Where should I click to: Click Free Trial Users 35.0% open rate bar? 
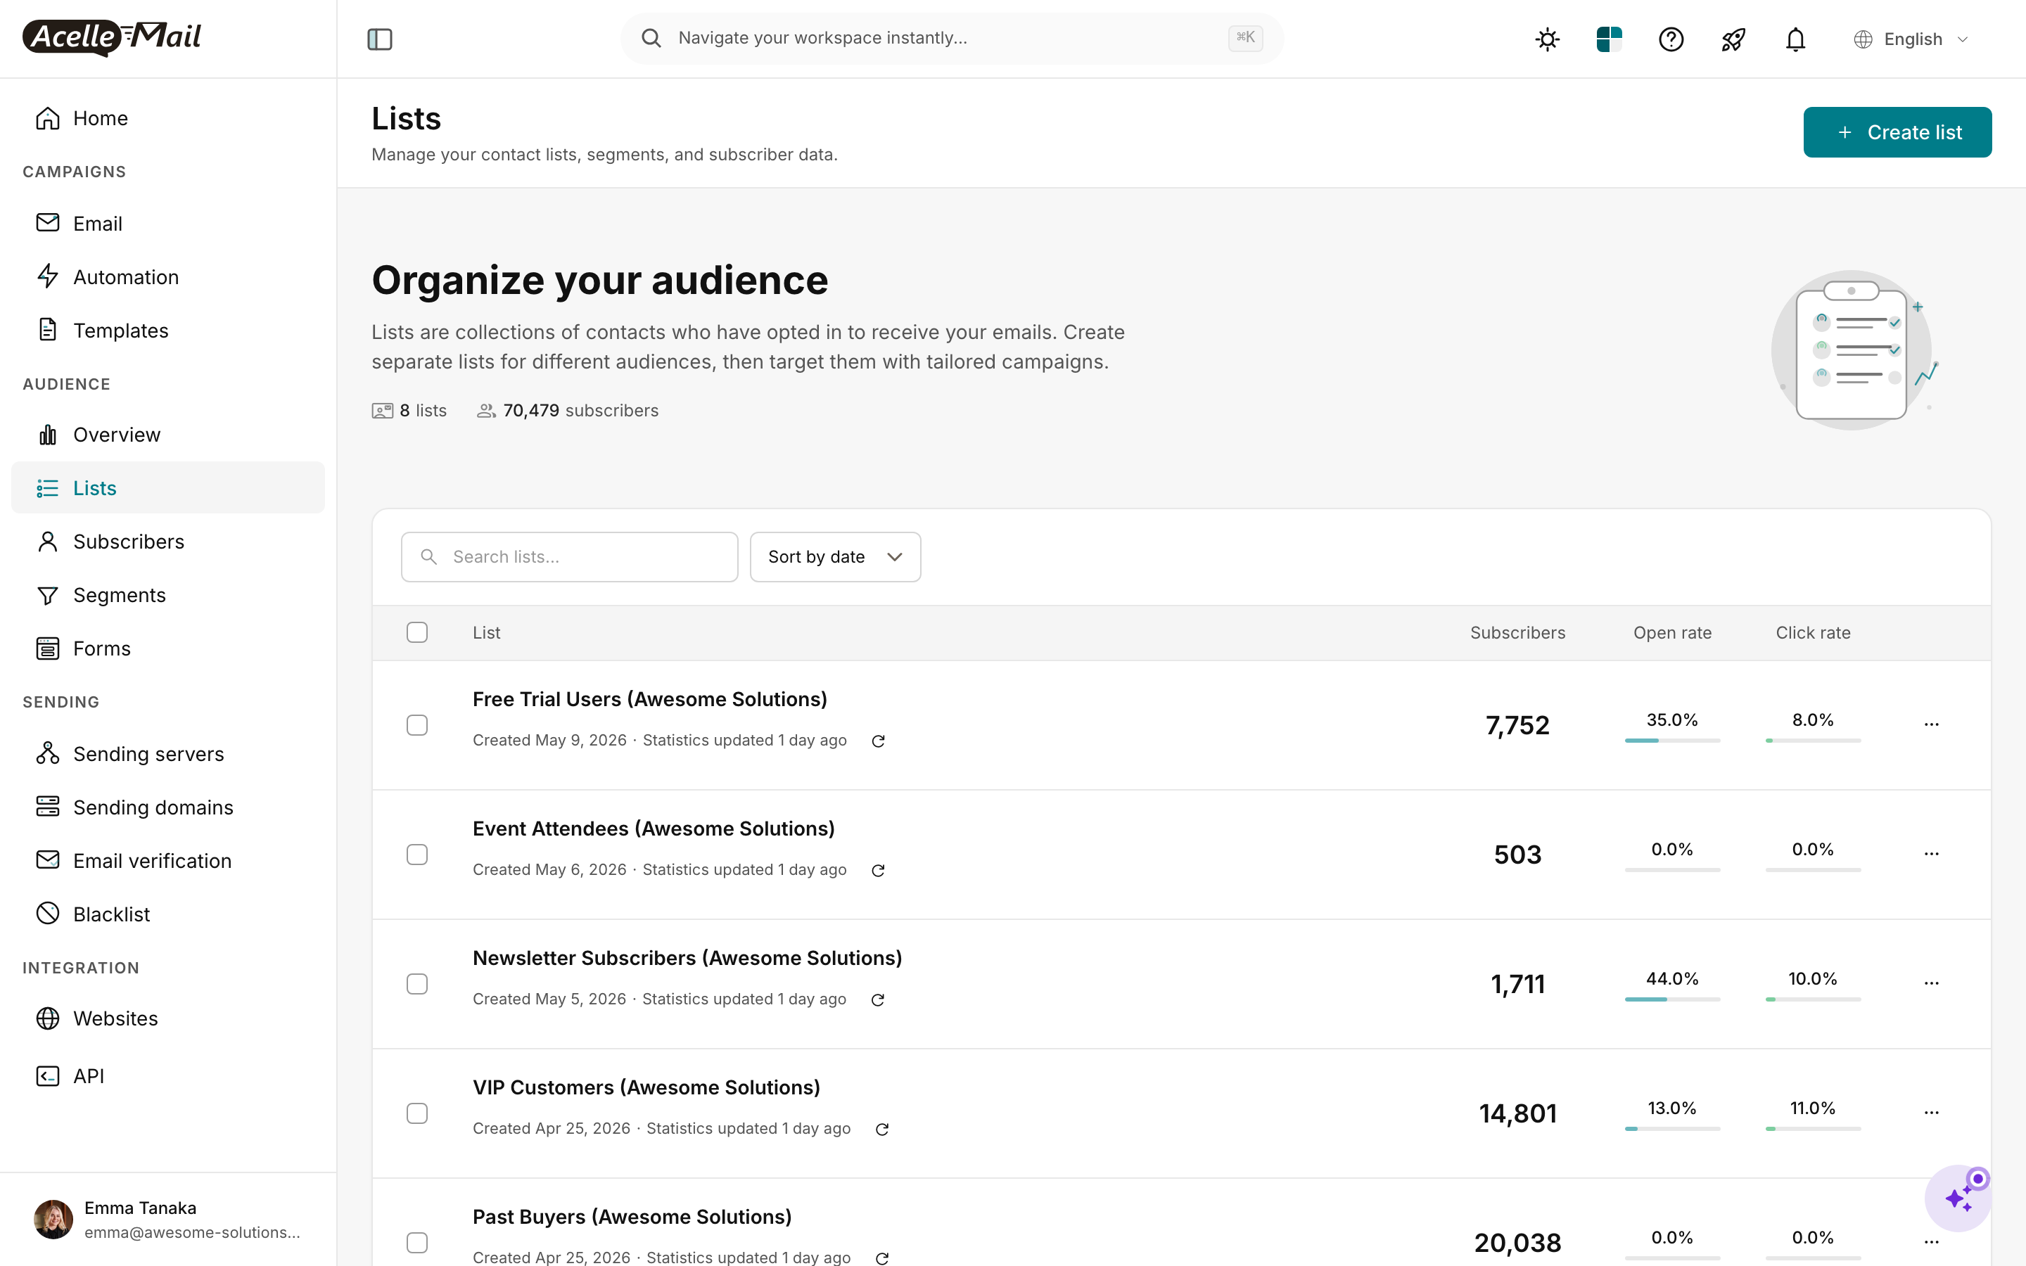pos(1672,741)
